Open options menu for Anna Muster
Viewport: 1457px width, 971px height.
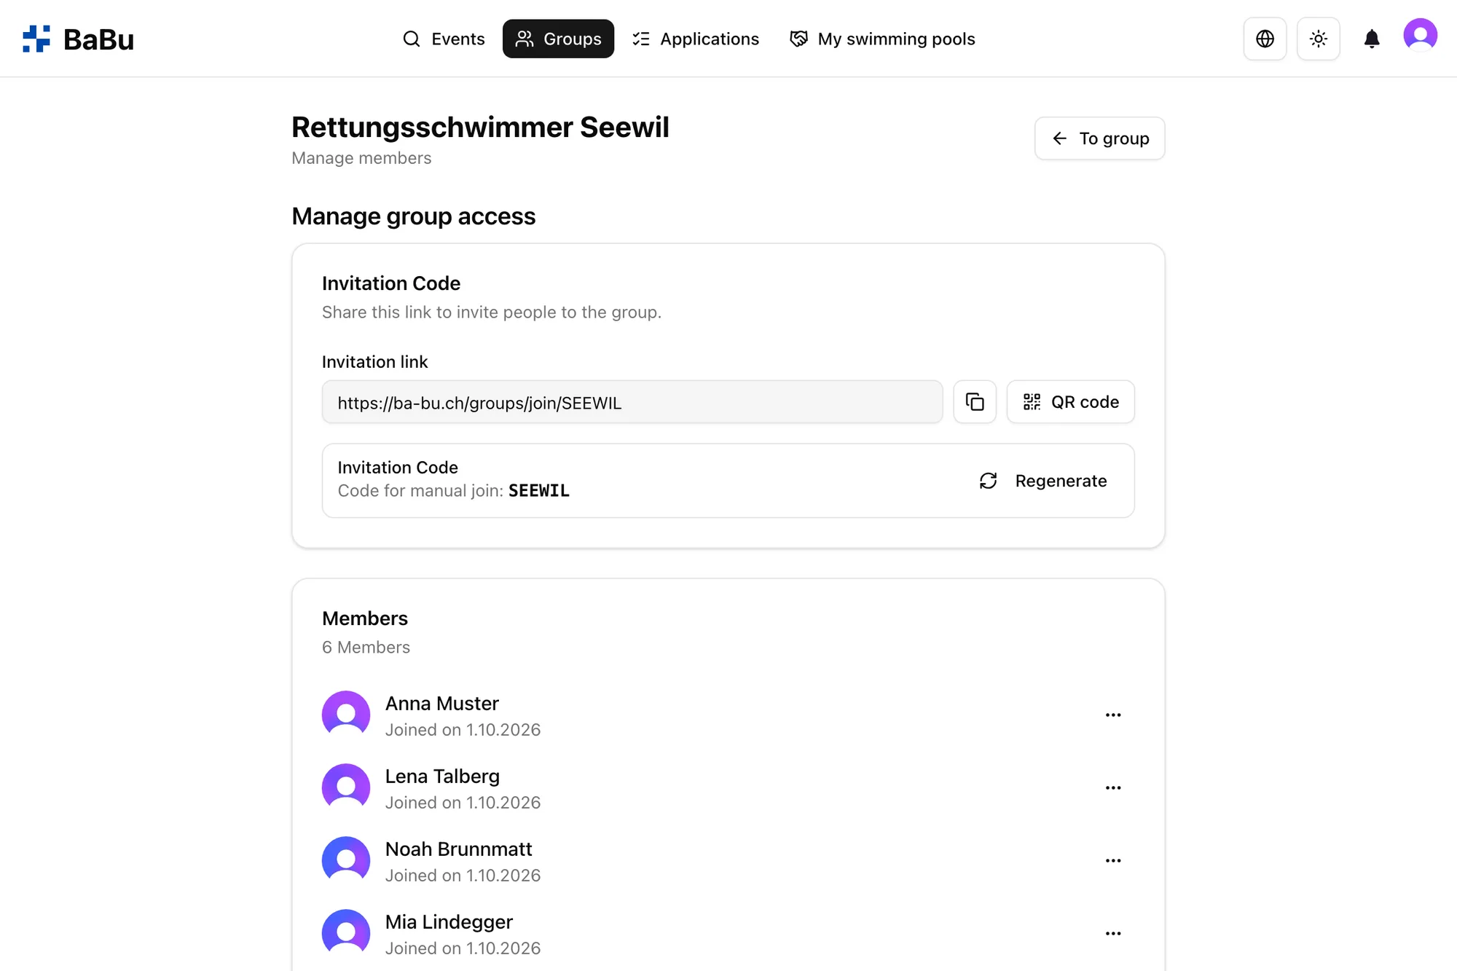click(x=1112, y=715)
